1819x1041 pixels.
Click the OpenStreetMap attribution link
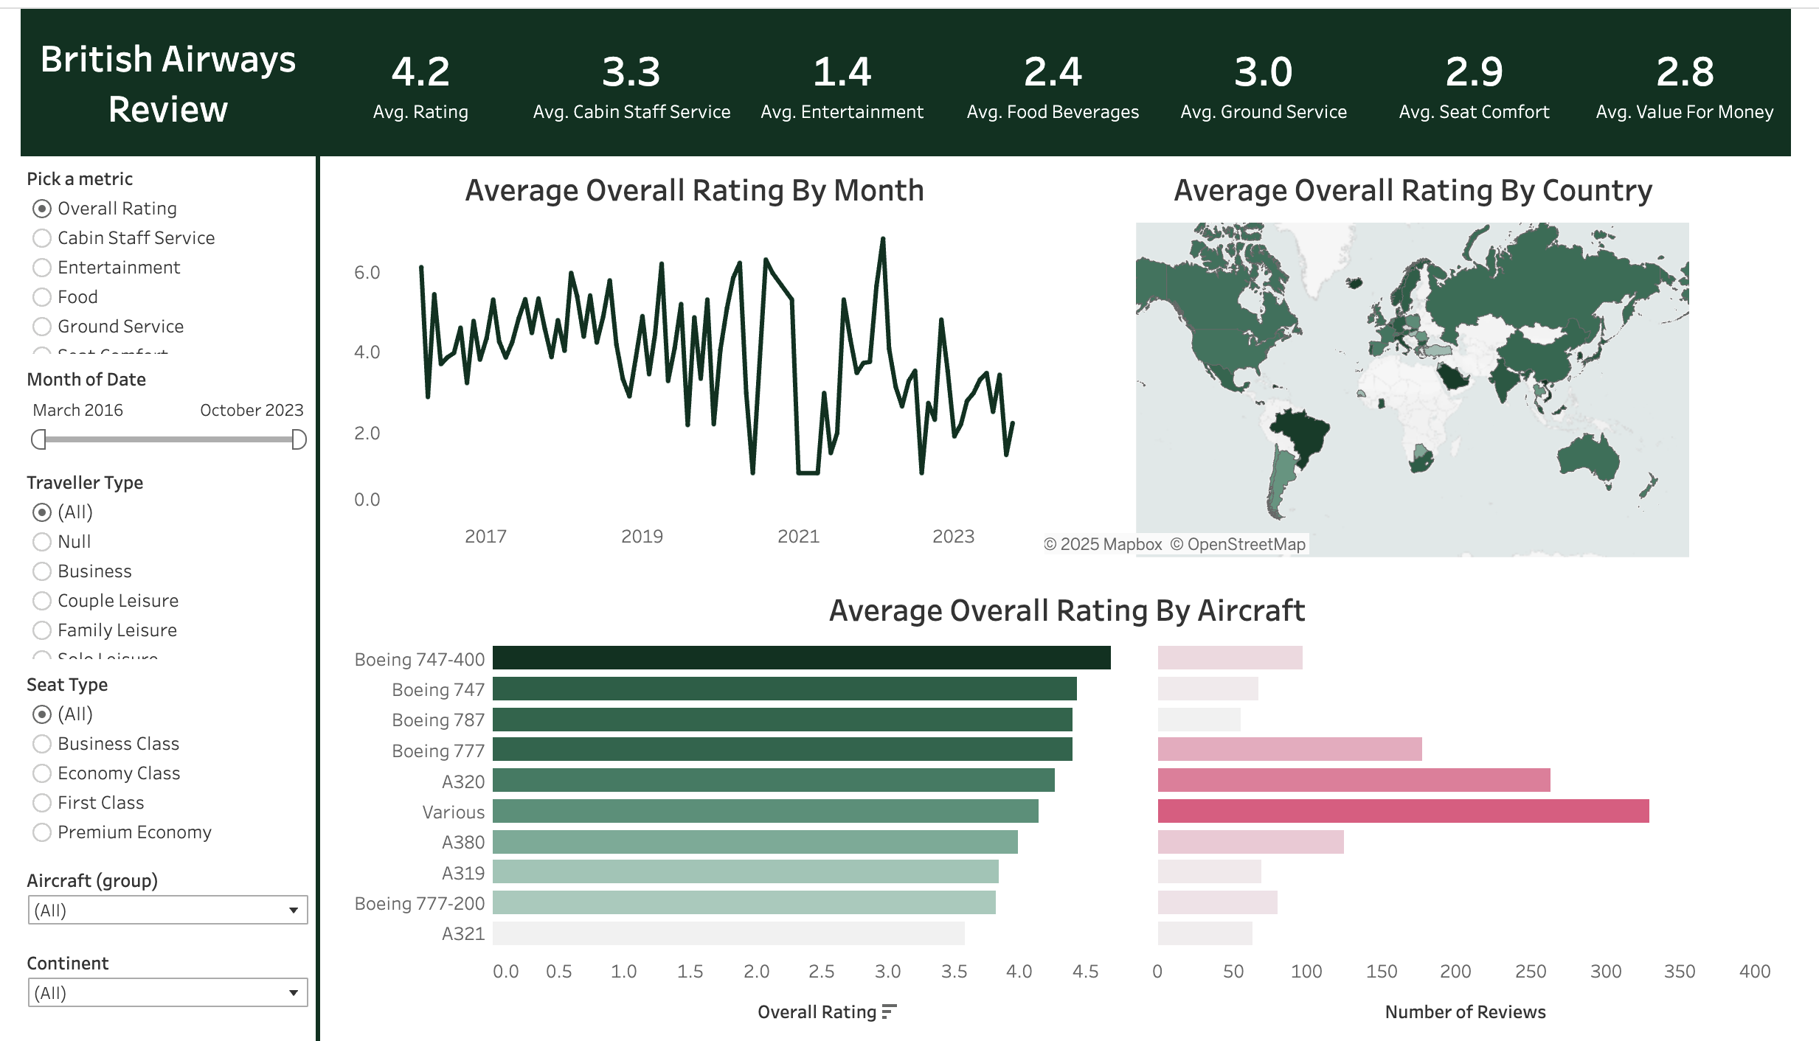[1238, 545]
